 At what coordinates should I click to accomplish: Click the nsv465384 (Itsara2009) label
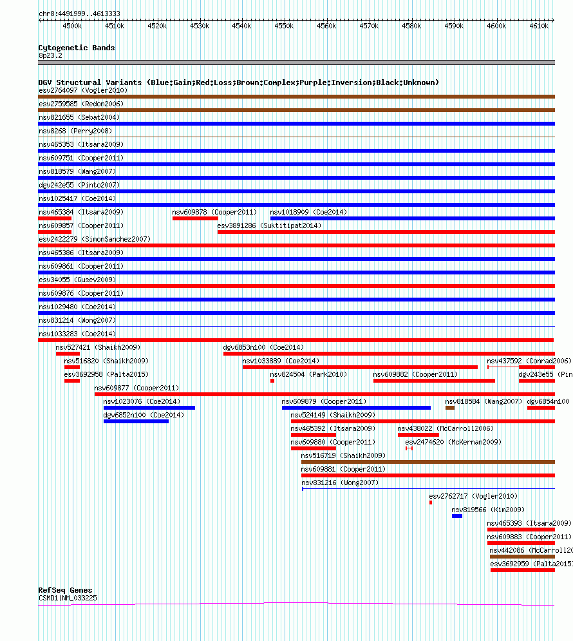[x=81, y=212]
